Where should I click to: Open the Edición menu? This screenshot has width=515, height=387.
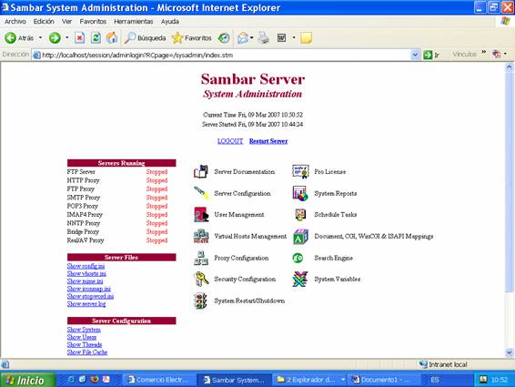point(44,22)
